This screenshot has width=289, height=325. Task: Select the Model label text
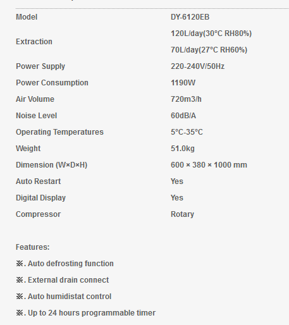pyautogui.click(x=27, y=17)
